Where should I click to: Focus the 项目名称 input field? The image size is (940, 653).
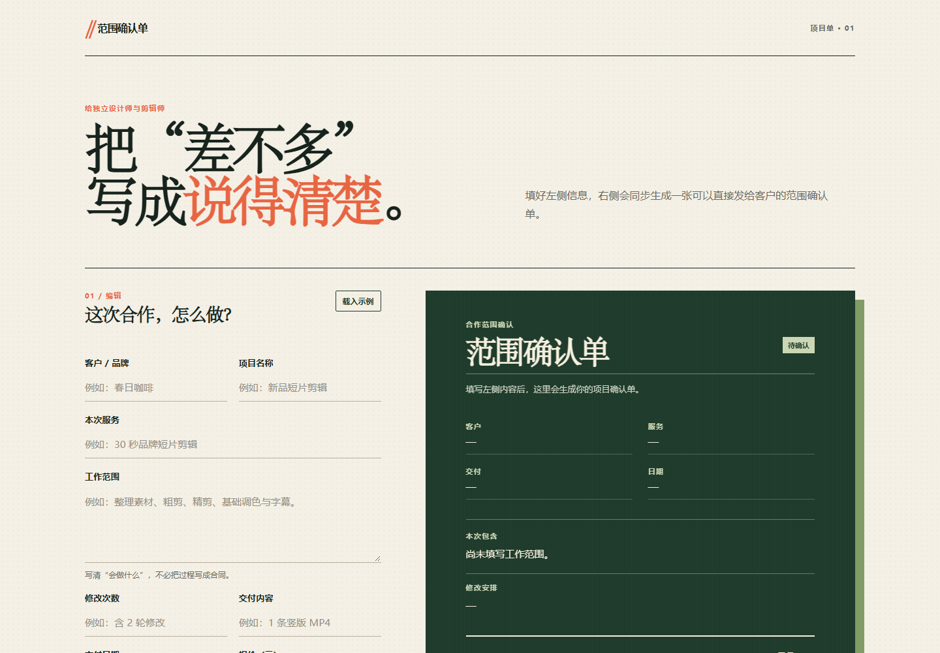pos(310,388)
